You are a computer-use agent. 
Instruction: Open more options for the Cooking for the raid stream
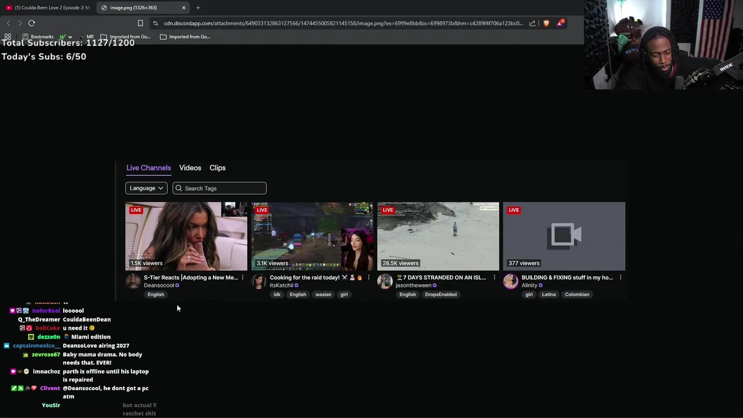(369, 278)
